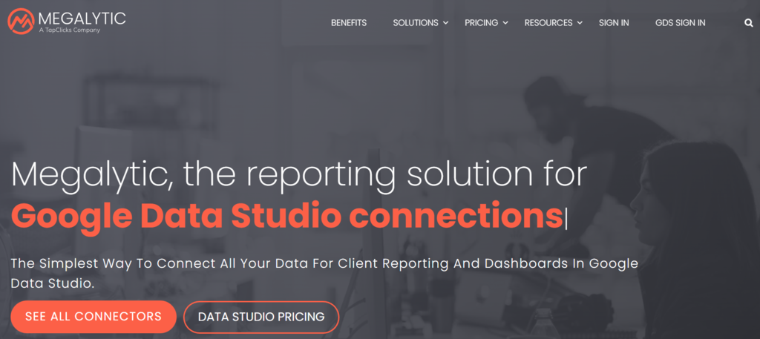Click the orange 'Google Data Studio connections' text
Screen dimensions: 760x339
pyautogui.click(x=287, y=217)
